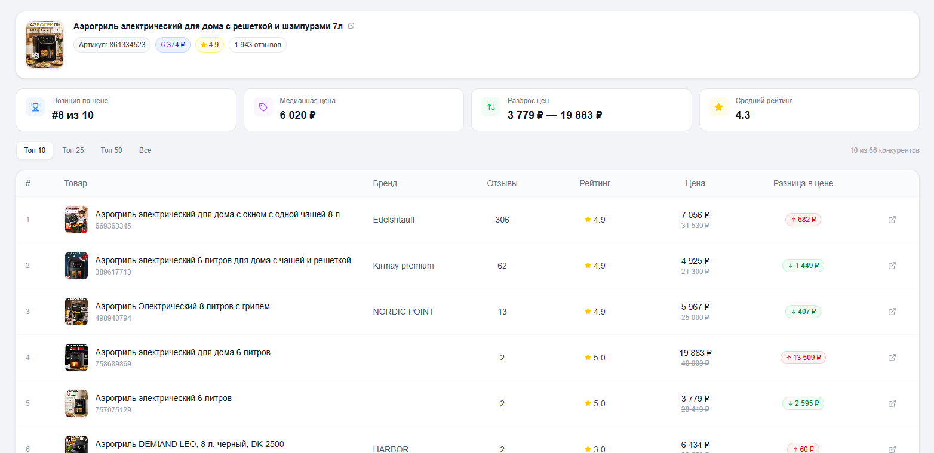This screenshot has height=453, width=934.
Task: Click arrows icon in Разброс цен card
Action: 491,107
